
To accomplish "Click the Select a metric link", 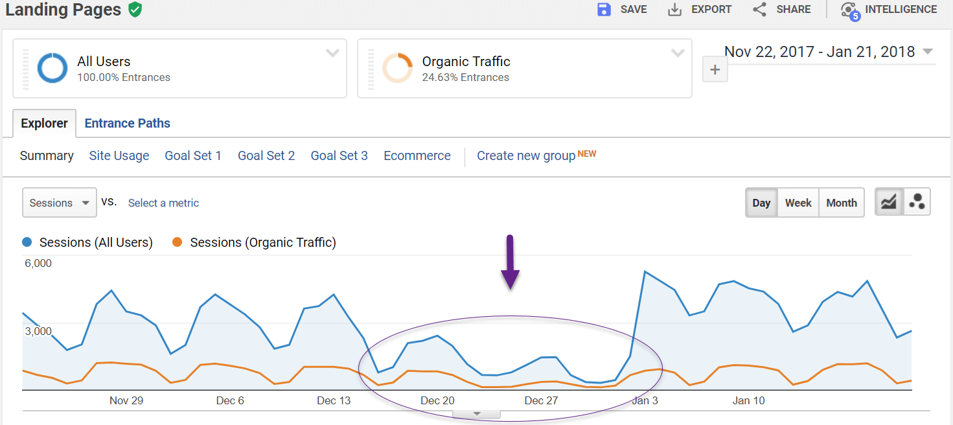I will click(163, 203).
